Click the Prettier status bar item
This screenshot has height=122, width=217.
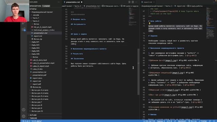tap(203, 121)
